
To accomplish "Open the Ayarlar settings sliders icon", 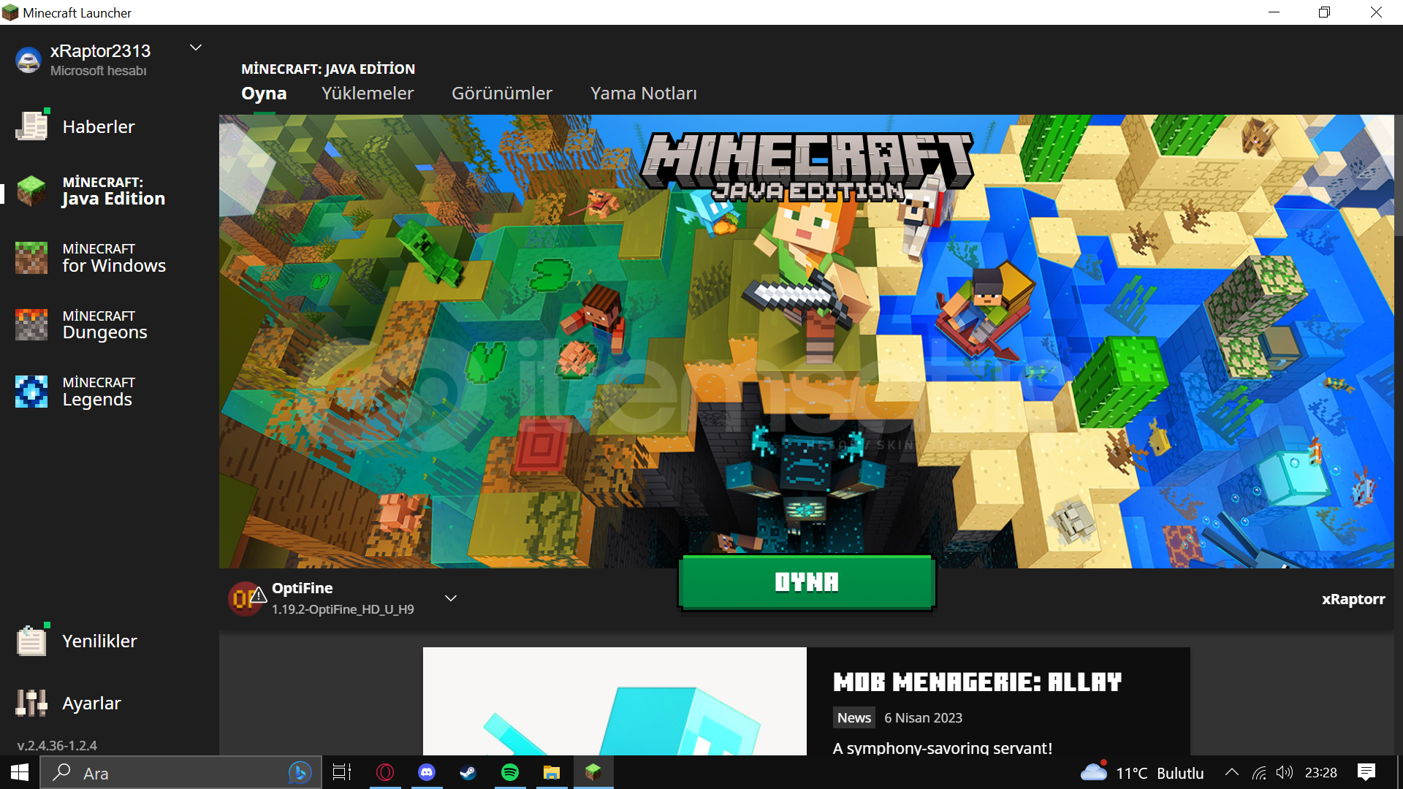I will coord(31,703).
